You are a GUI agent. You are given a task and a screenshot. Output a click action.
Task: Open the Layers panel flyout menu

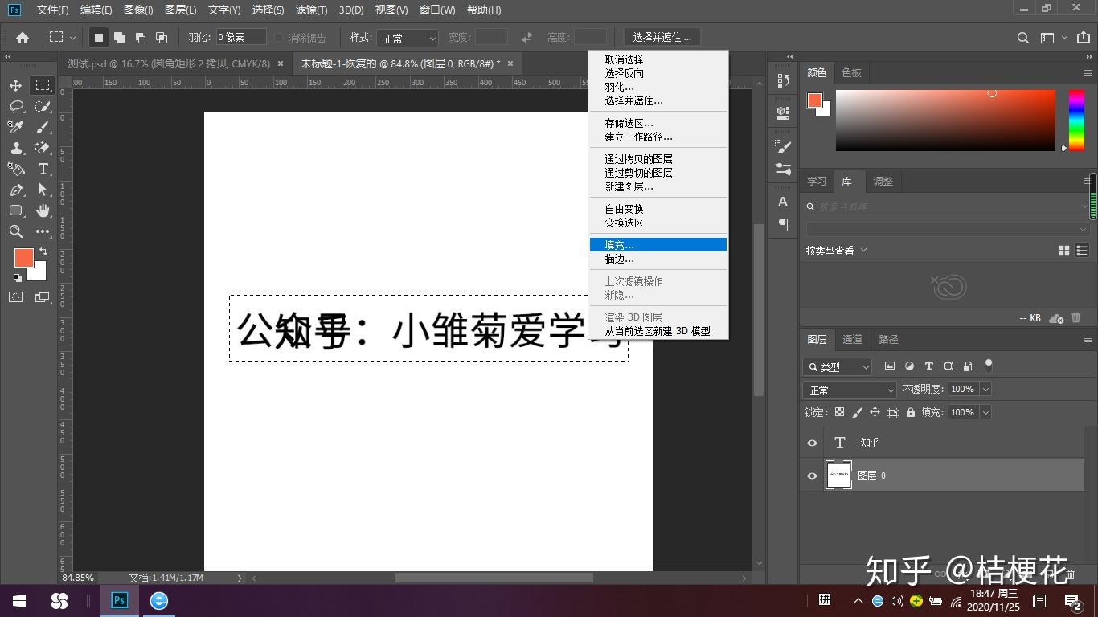[x=1088, y=340]
